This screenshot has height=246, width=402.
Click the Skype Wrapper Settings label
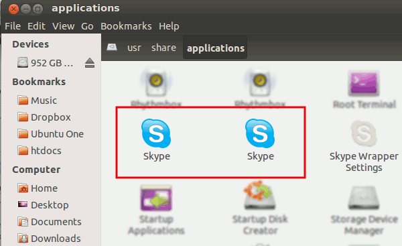[x=364, y=162]
